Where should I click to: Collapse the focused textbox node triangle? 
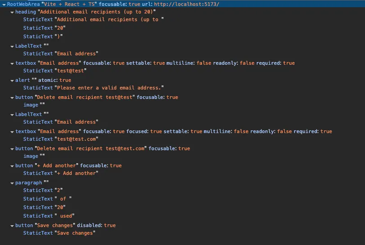click(x=12, y=132)
